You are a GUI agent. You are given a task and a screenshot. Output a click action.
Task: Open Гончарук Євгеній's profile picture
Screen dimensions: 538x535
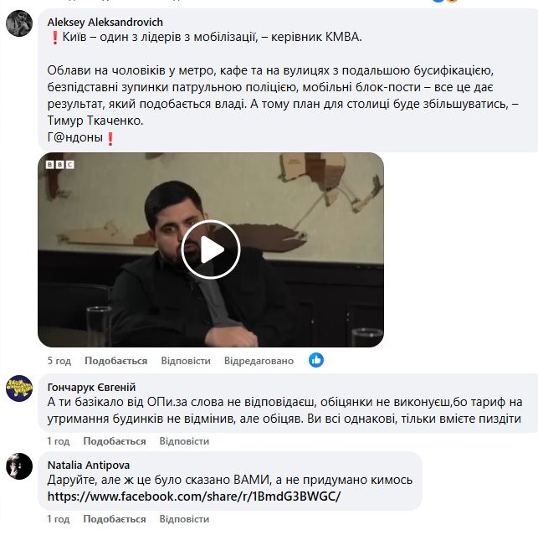(x=19, y=388)
